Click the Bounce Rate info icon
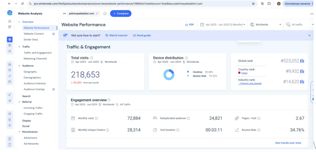 pos(259,130)
